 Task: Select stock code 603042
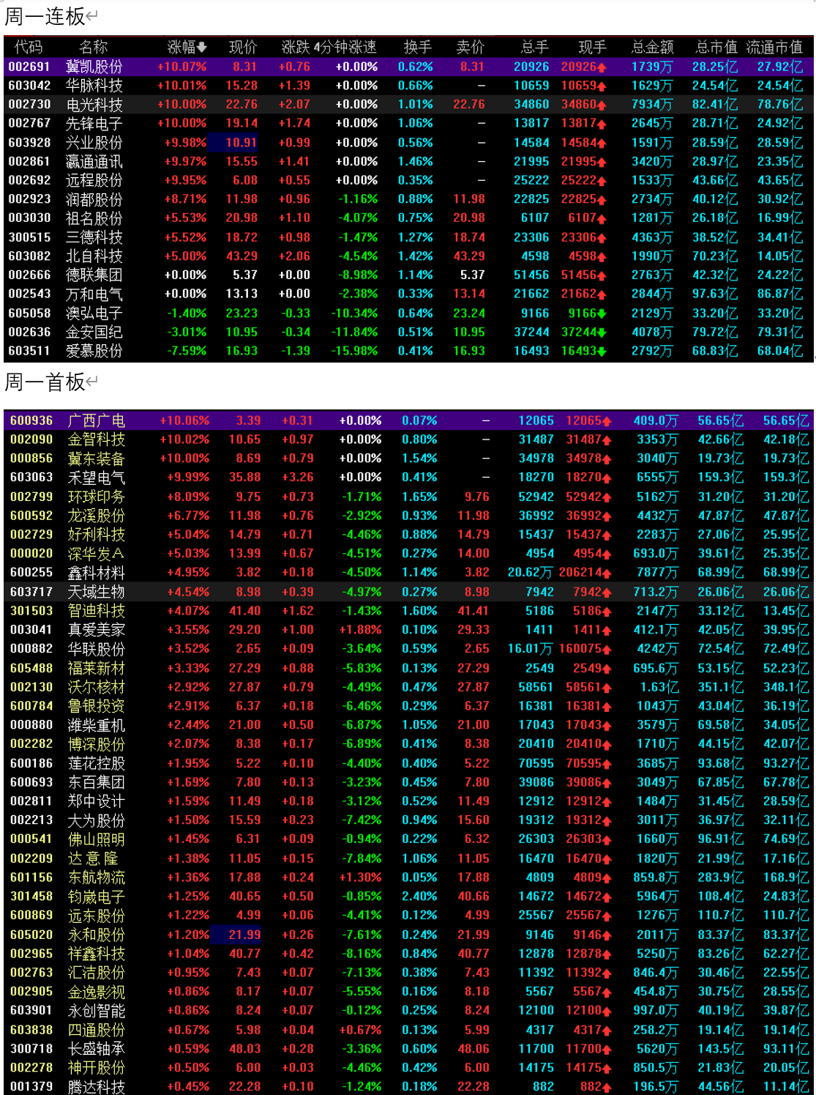point(29,86)
